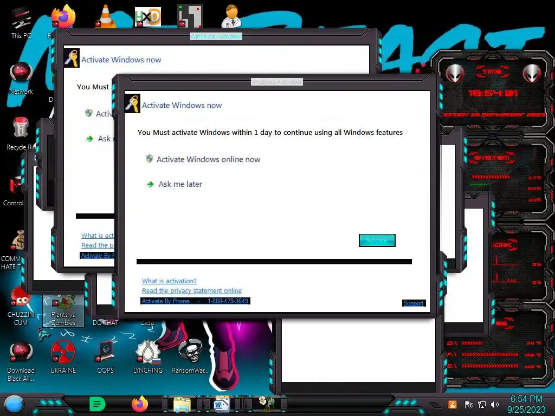Select the money bag desktop icon
555x416 pixels.
[18, 240]
